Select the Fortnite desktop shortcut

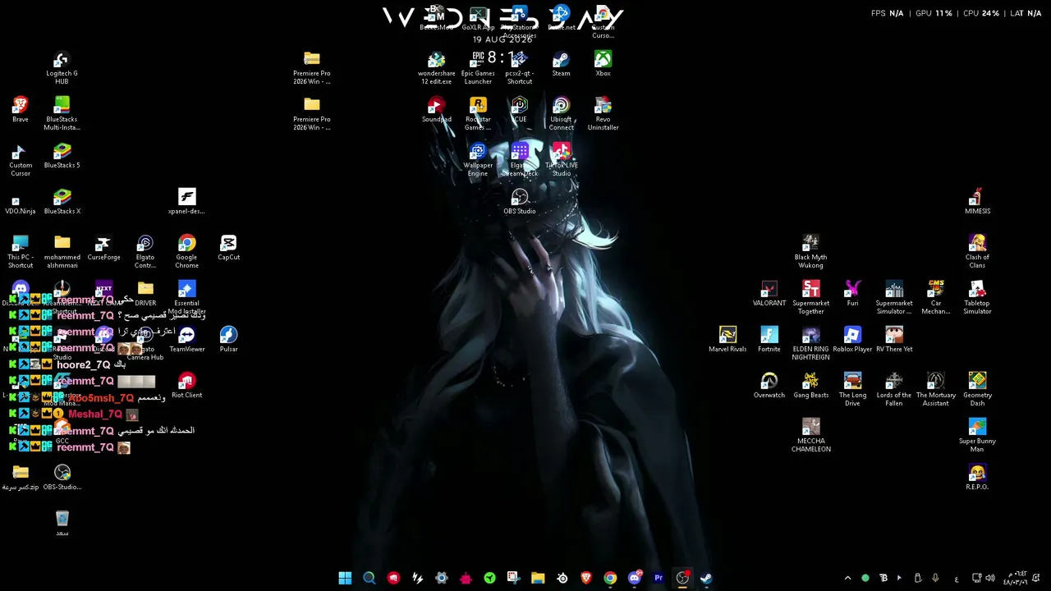tap(769, 340)
